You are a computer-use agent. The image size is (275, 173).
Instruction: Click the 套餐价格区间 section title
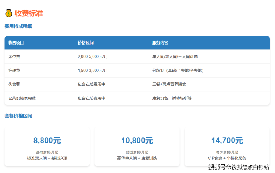(x=18, y=116)
